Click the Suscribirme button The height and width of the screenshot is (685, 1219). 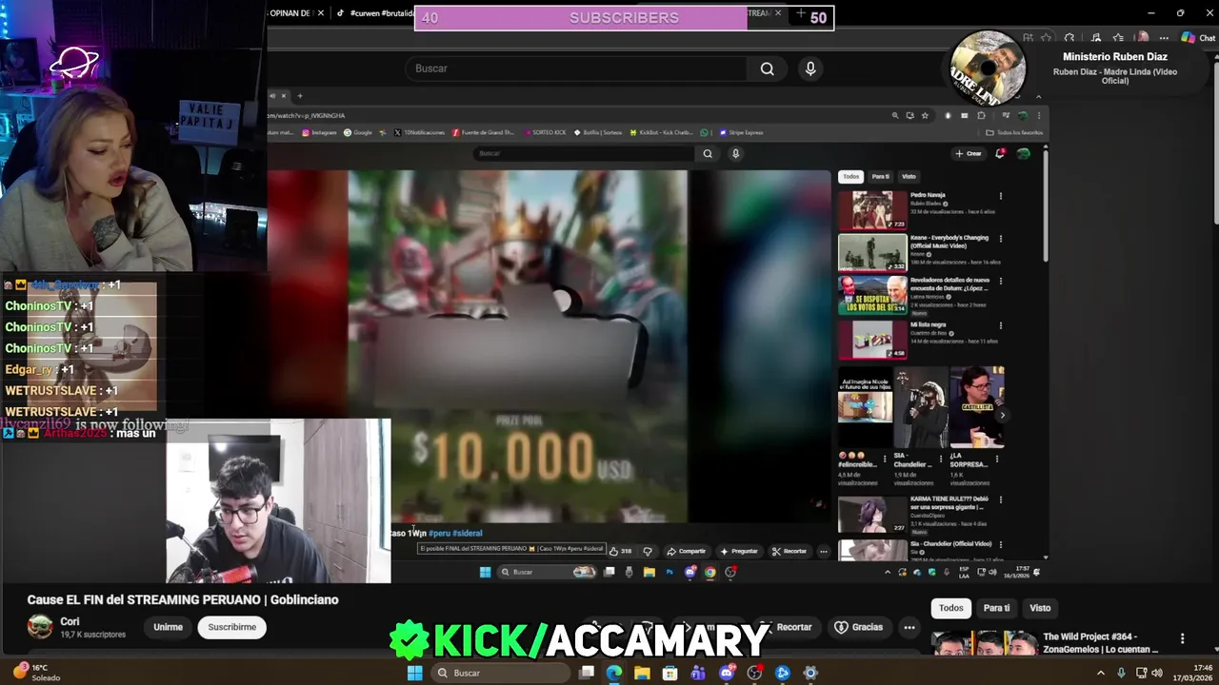[232, 627]
